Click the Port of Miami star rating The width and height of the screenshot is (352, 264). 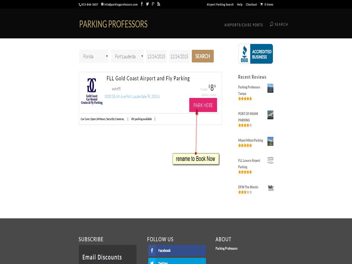245,125
